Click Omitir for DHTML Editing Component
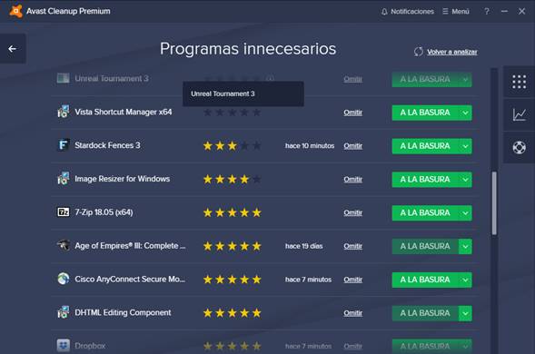This screenshot has width=535, height=354. tap(352, 313)
